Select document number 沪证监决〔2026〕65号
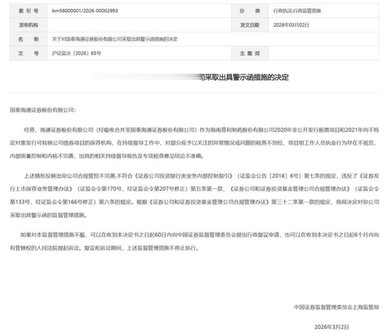This screenshot has height=334, width=389. click(x=76, y=53)
